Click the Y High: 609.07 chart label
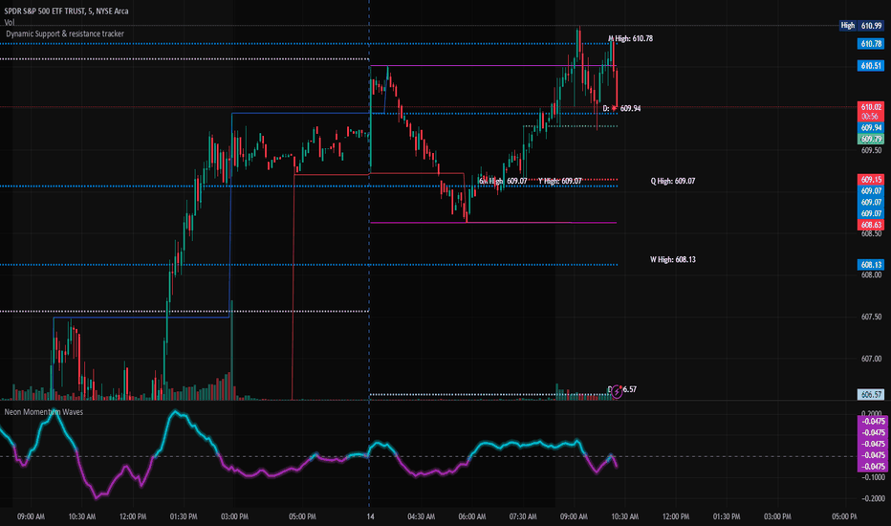The width and height of the screenshot is (891, 526). [559, 181]
